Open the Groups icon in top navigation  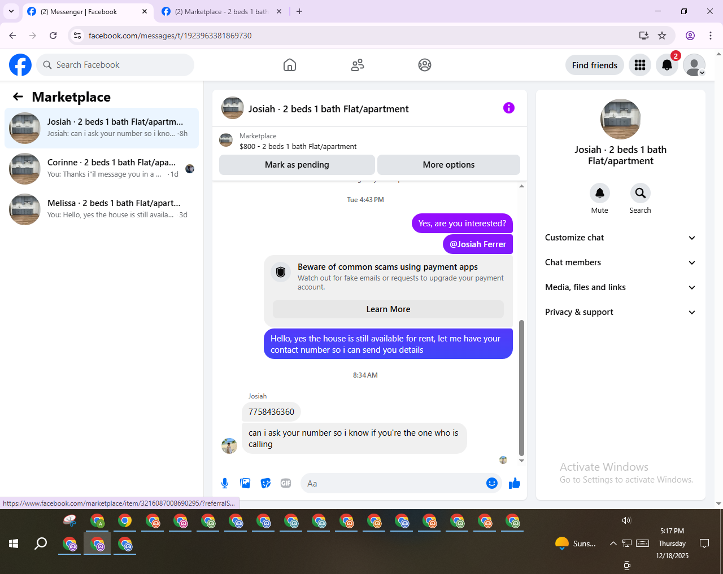425,65
